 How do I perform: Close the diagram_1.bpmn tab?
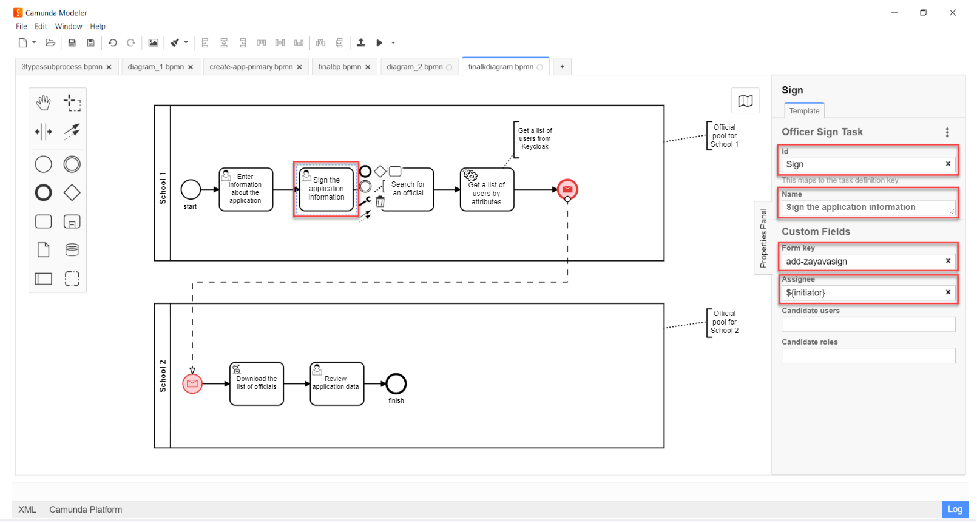point(191,67)
